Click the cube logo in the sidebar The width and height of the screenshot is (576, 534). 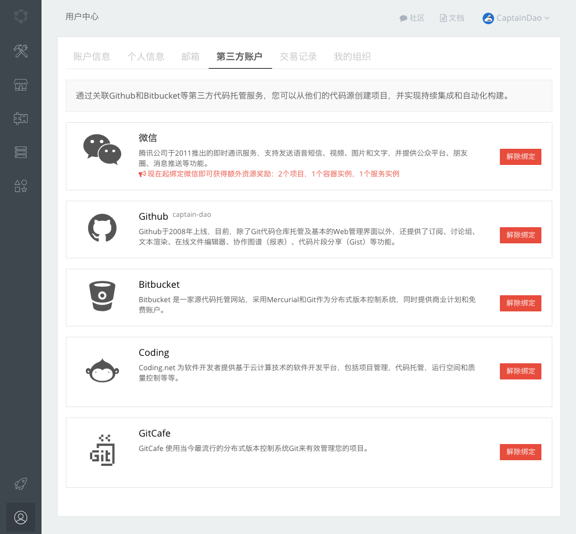point(21,16)
